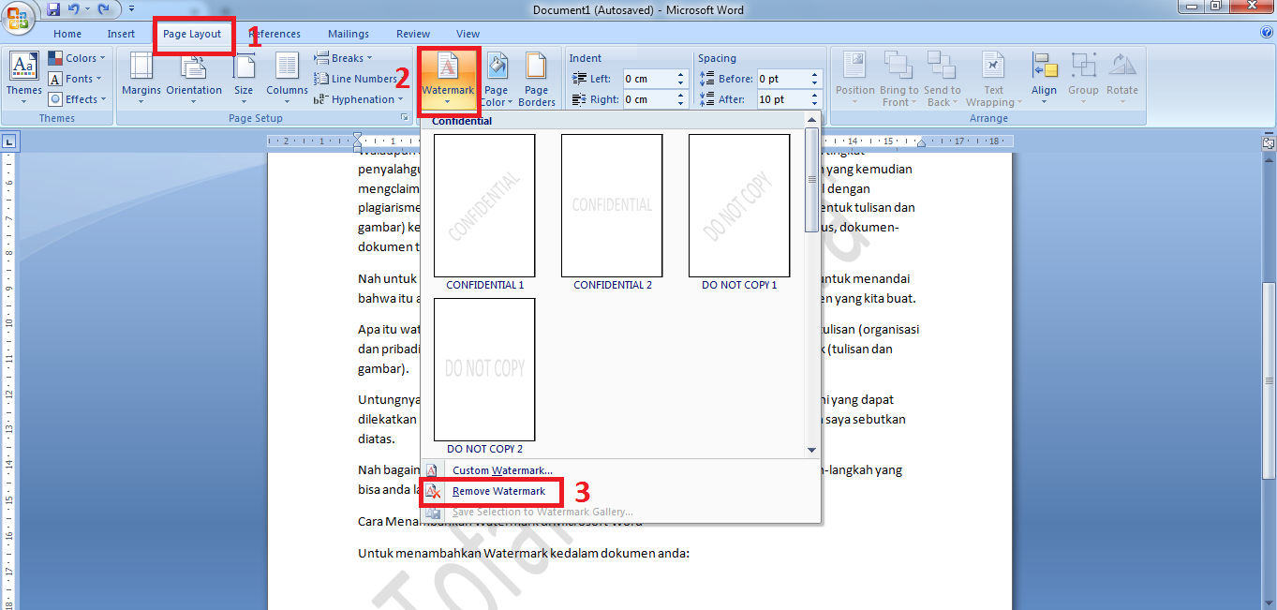The width and height of the screenshot is (1277, 610).
Task: Open Text Wrapping options
Action: [993, 79]
